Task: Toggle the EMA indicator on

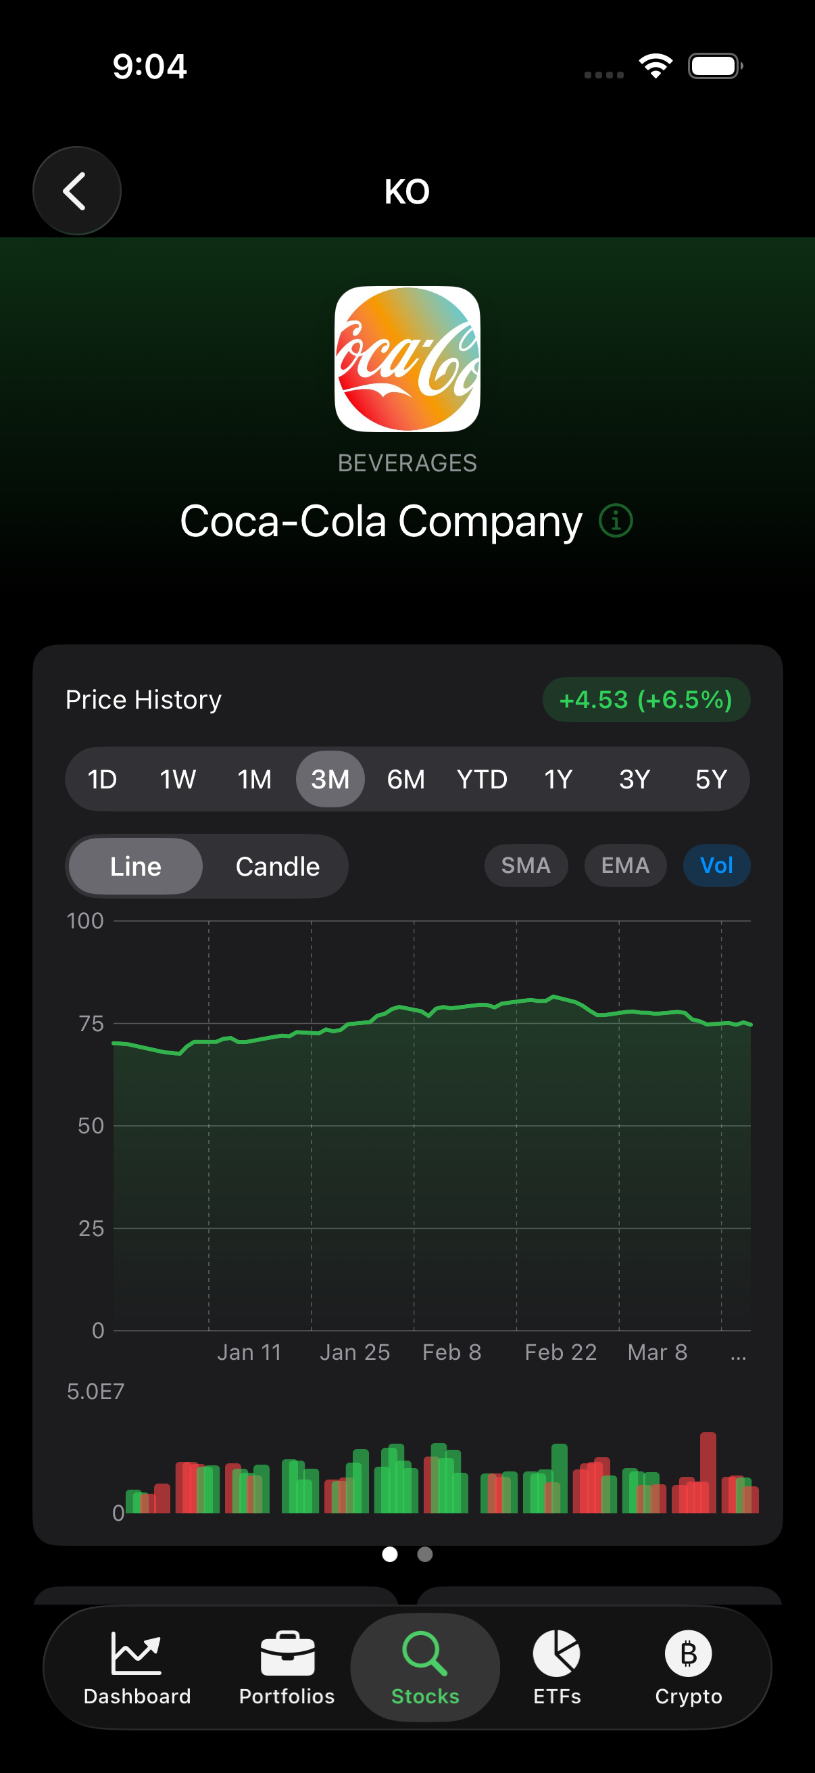Action: coord(624,865)
